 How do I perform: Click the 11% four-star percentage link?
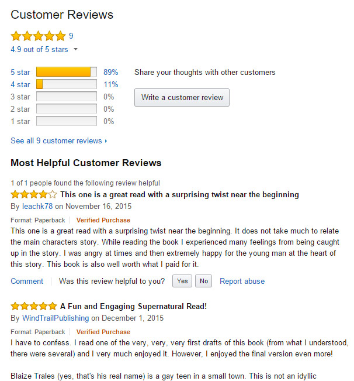pos(110,84)
